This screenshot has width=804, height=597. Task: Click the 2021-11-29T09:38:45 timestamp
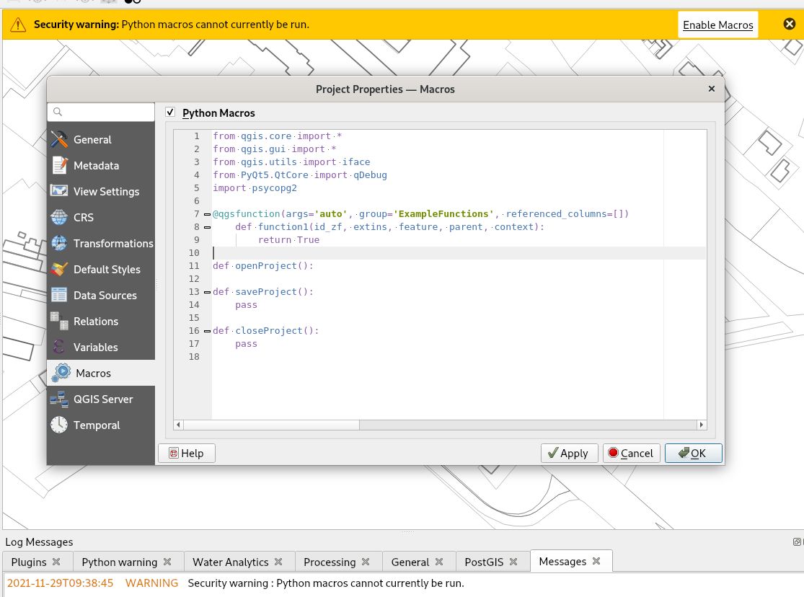60,583
